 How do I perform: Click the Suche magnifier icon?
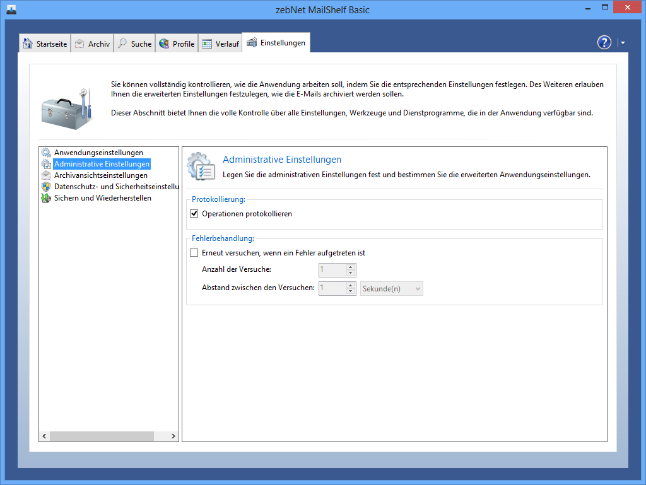click(x=122, y=44)
